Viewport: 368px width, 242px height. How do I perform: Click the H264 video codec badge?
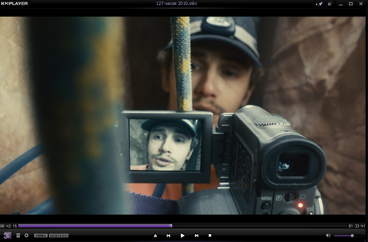pos(41,235)
